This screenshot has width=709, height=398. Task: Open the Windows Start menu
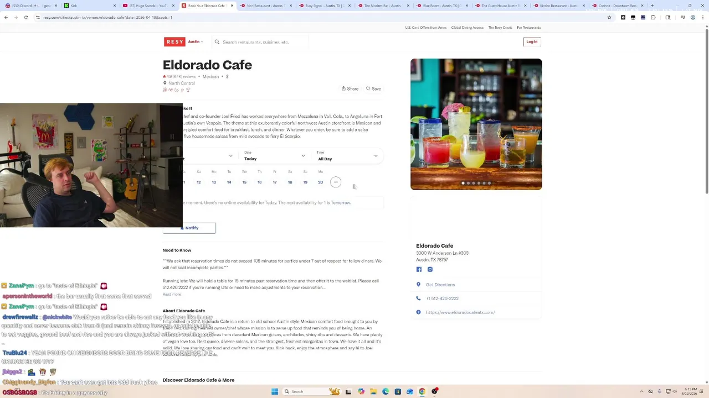pyautogui.click(x=275, y=391)
